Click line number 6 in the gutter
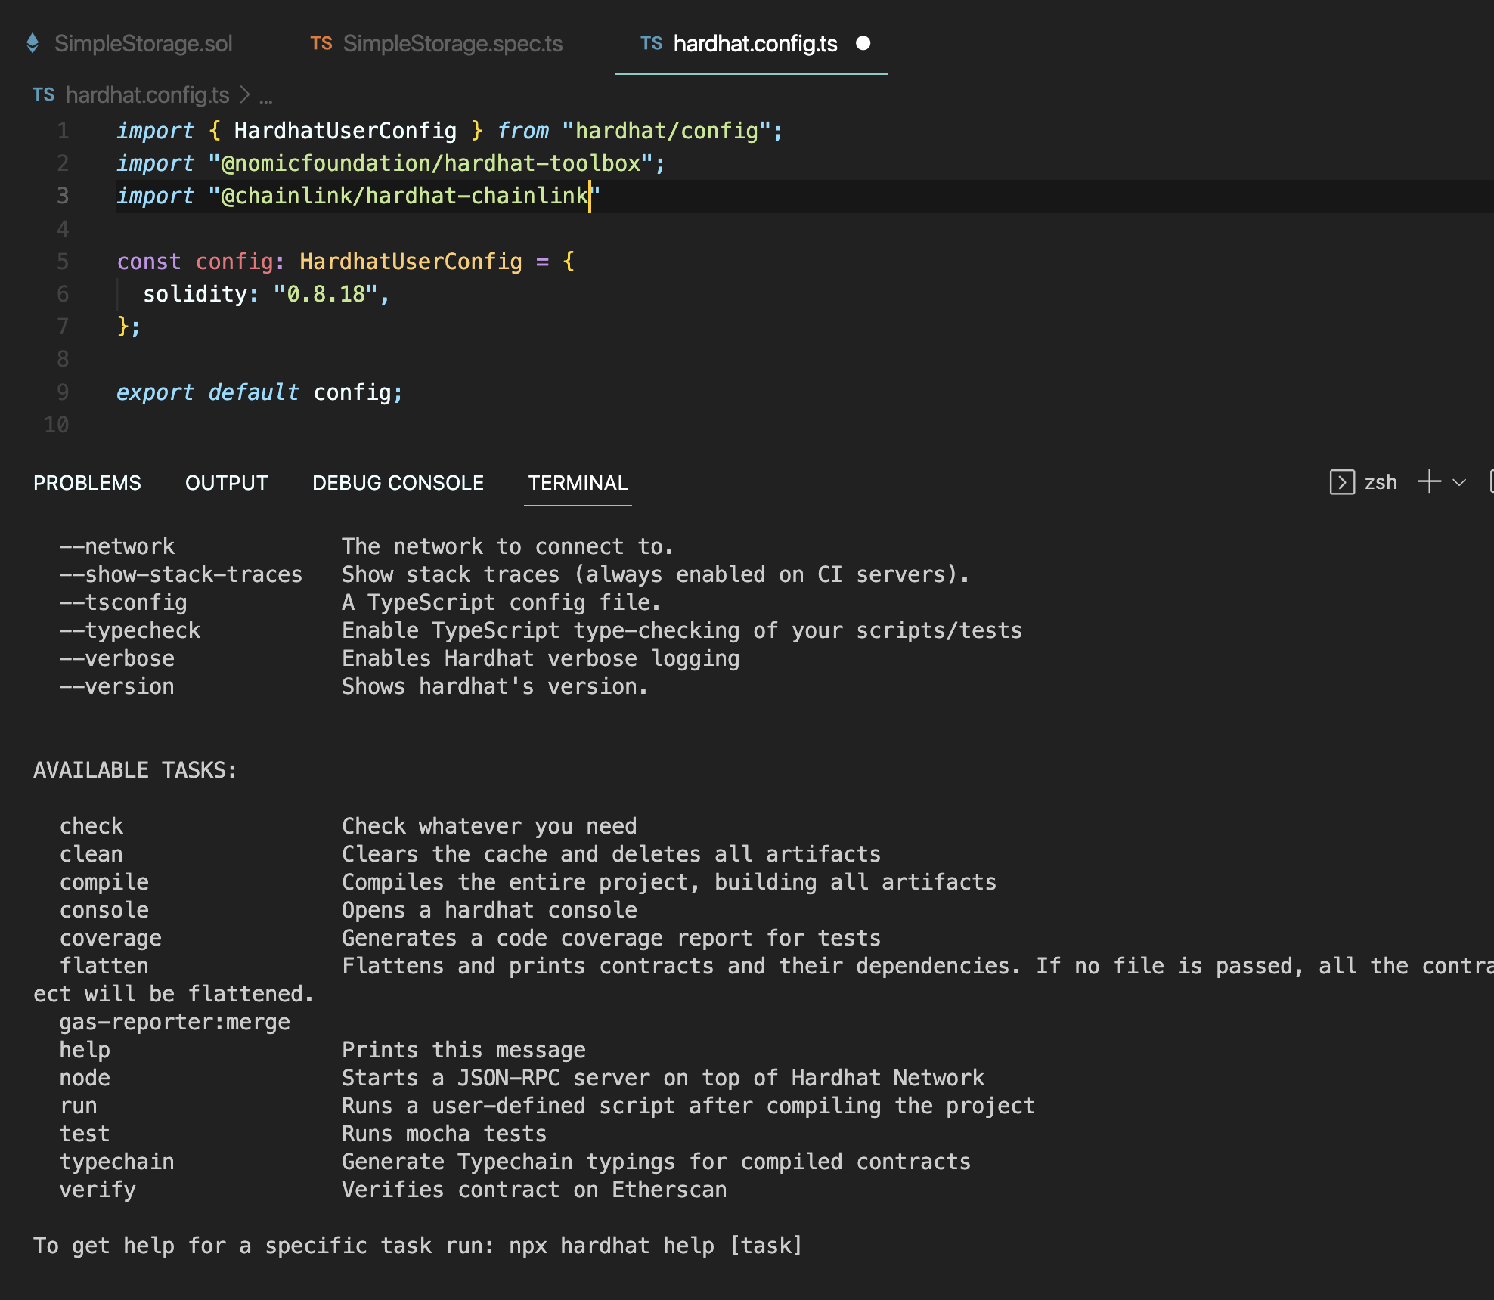 [x=63, y=294]
